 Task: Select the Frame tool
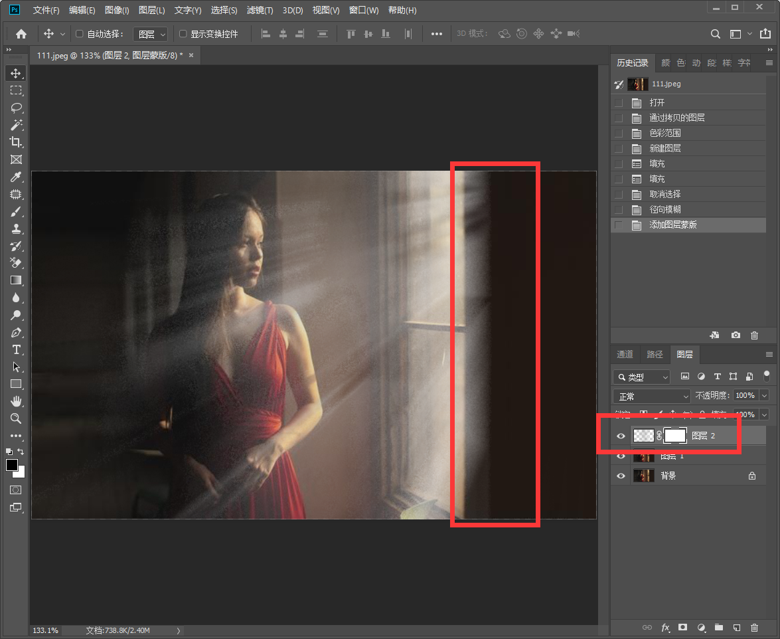16,159
